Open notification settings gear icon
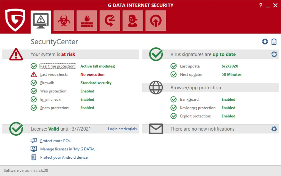The height and width of the screenshot is (176, 281). click(274, 129)
